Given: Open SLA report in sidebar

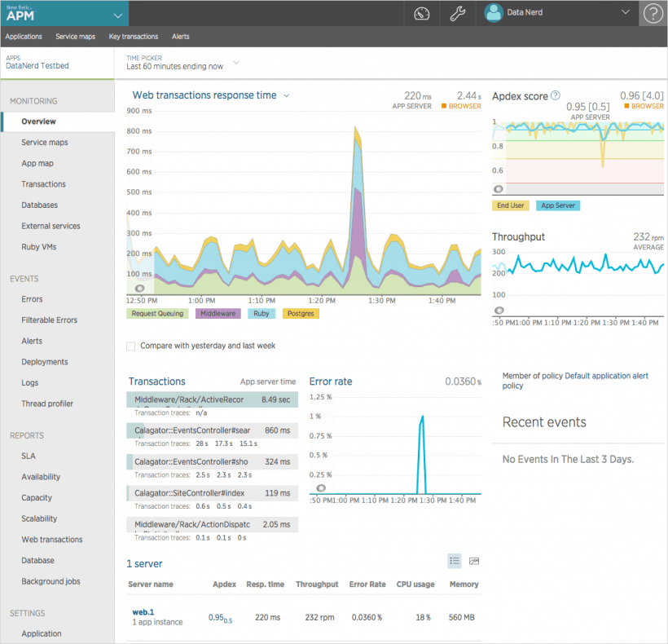Looking at the screenshot, I should (29, 456).
